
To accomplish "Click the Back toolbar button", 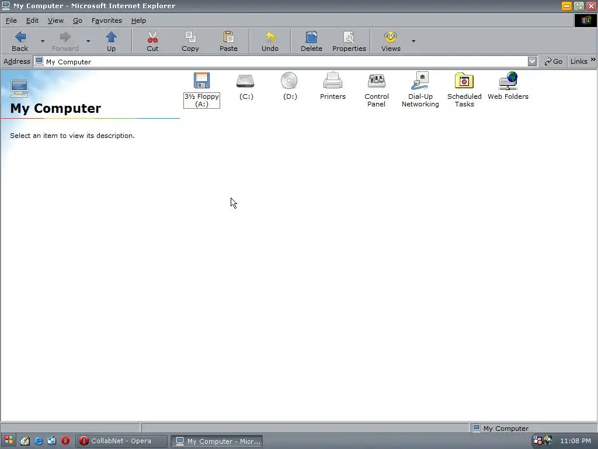I will [20, 41].
